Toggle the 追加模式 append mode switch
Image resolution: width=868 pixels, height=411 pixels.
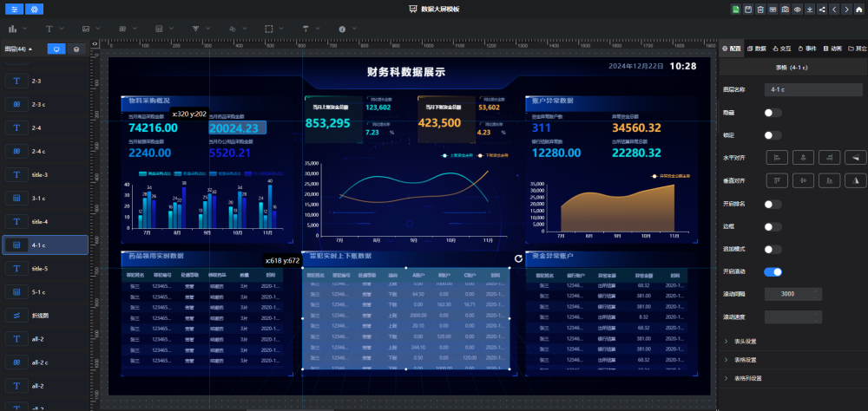[x=773, y=250]
